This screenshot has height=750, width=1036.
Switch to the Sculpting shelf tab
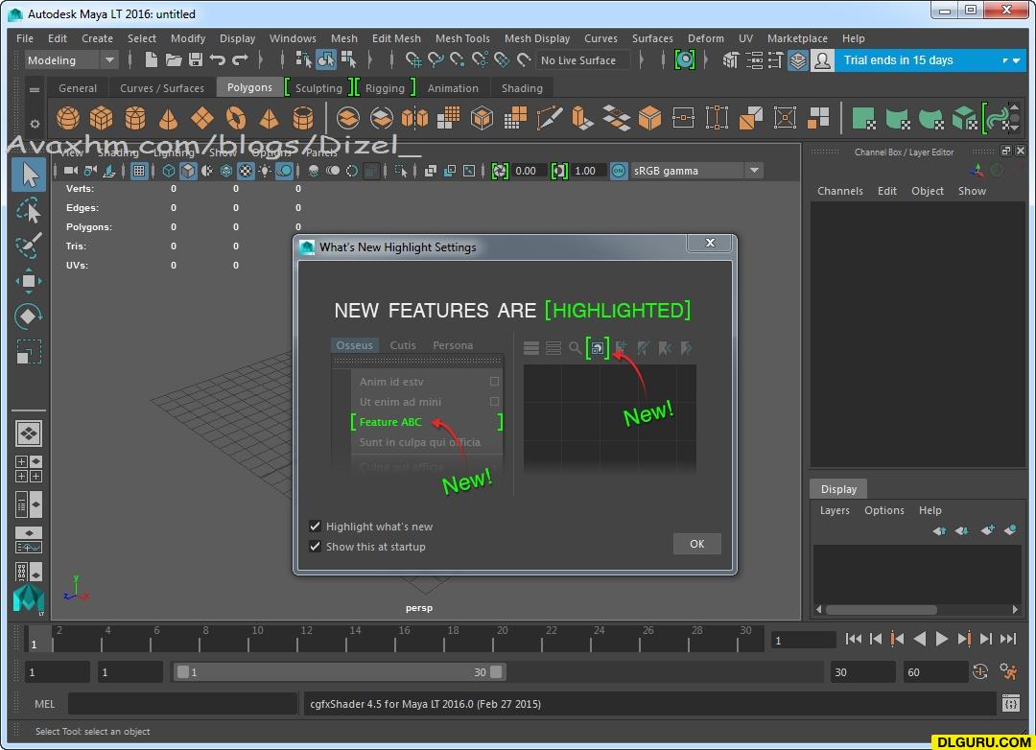[x=318, y=88]
